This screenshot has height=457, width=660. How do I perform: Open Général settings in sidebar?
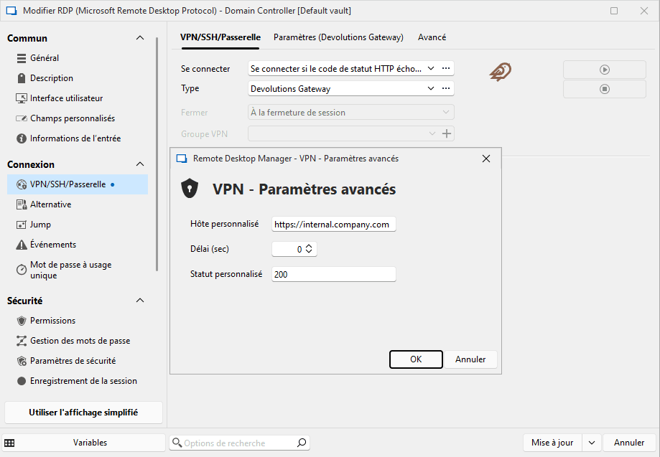click(45, 58)
